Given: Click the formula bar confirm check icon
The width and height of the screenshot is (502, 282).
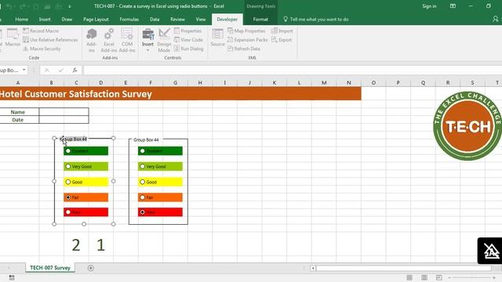Looking at the screenshot, I should click(x=61, y=70).
